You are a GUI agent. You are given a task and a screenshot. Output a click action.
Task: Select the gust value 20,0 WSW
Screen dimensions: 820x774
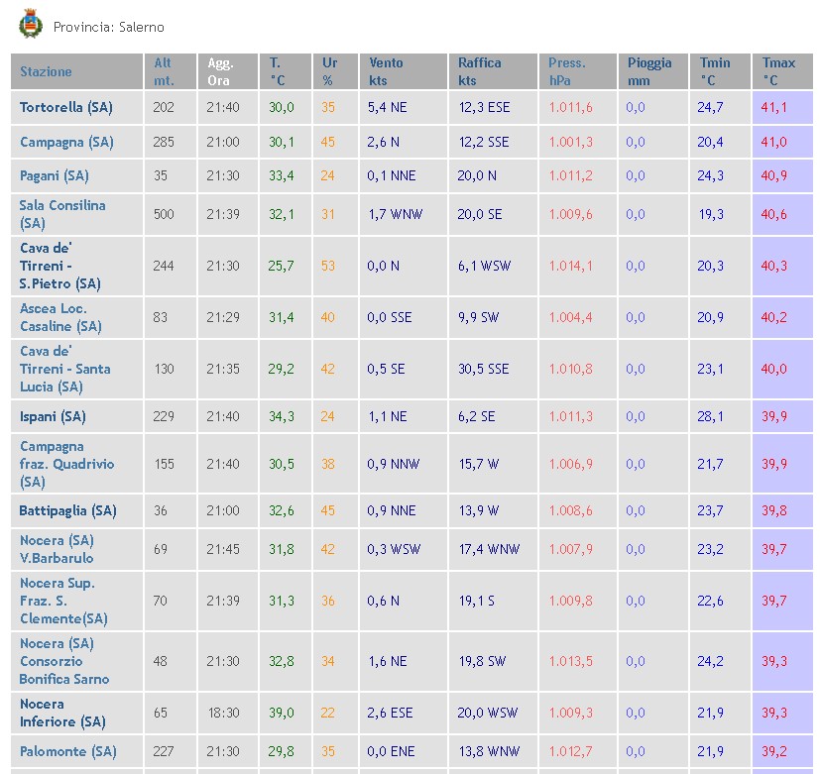[488, 713]
